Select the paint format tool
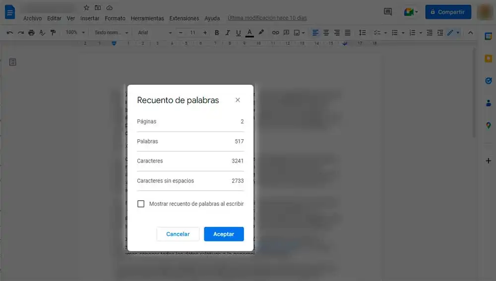This screenshot has height=281, width=496. [x=53, y=33]
